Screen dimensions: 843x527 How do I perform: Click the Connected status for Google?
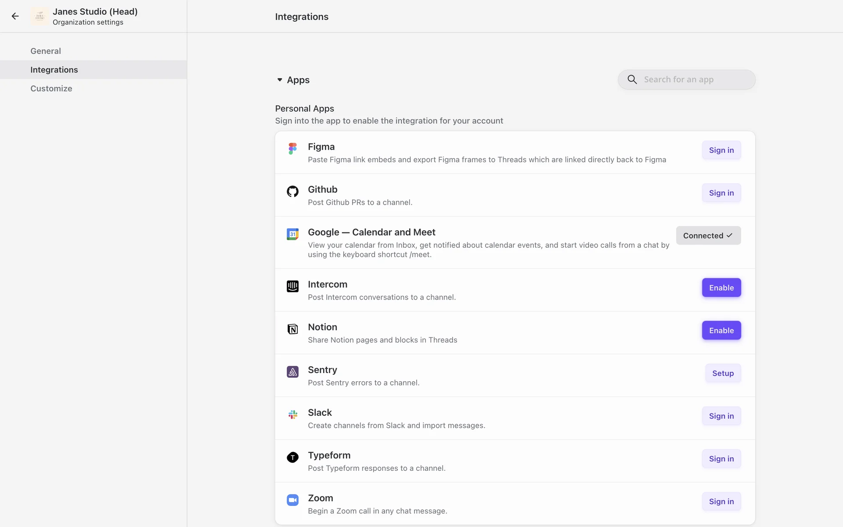708,235
